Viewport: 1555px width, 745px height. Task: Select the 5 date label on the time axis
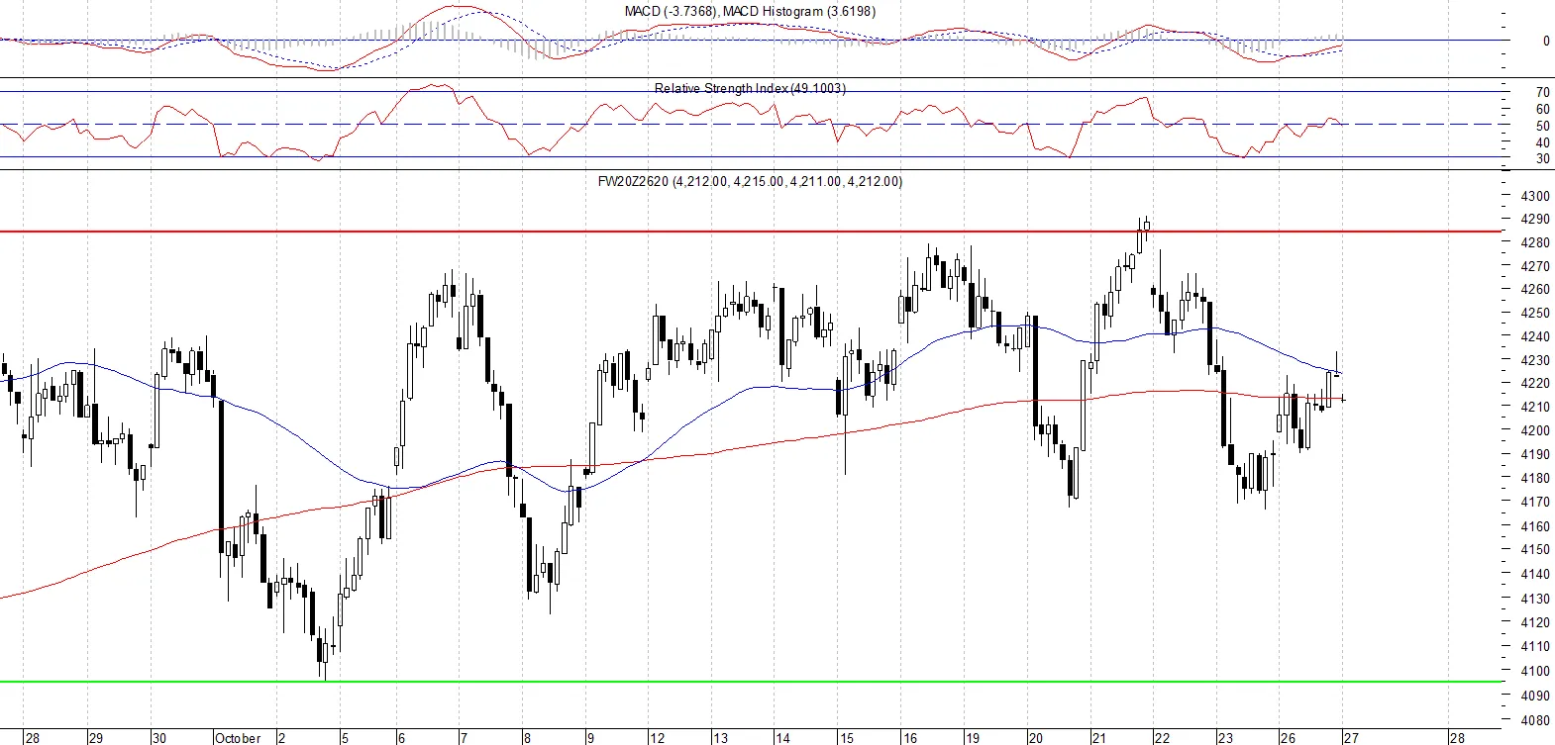345,738
